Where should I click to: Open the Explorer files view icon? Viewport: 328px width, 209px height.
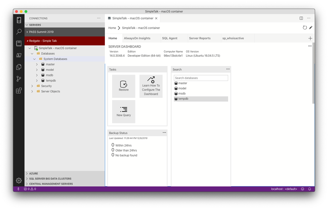[19, 67]
